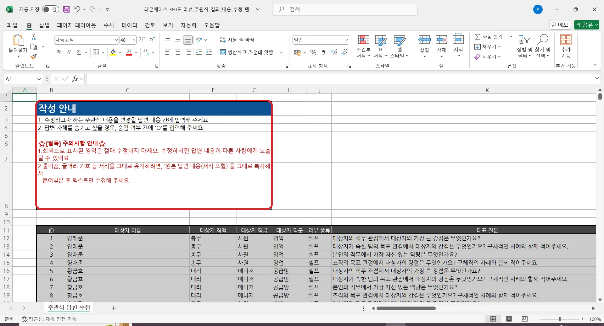This screenshot has width=604, height=326.
Task: Click the align right icon
Action: (188, 52)
